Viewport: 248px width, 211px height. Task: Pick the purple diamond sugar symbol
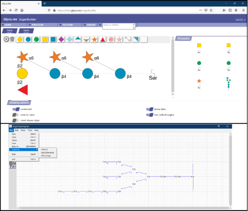[61, 39]
